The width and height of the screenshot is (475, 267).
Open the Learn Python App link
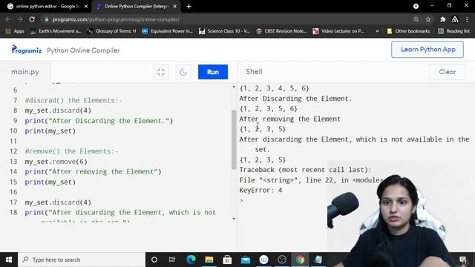427,50
